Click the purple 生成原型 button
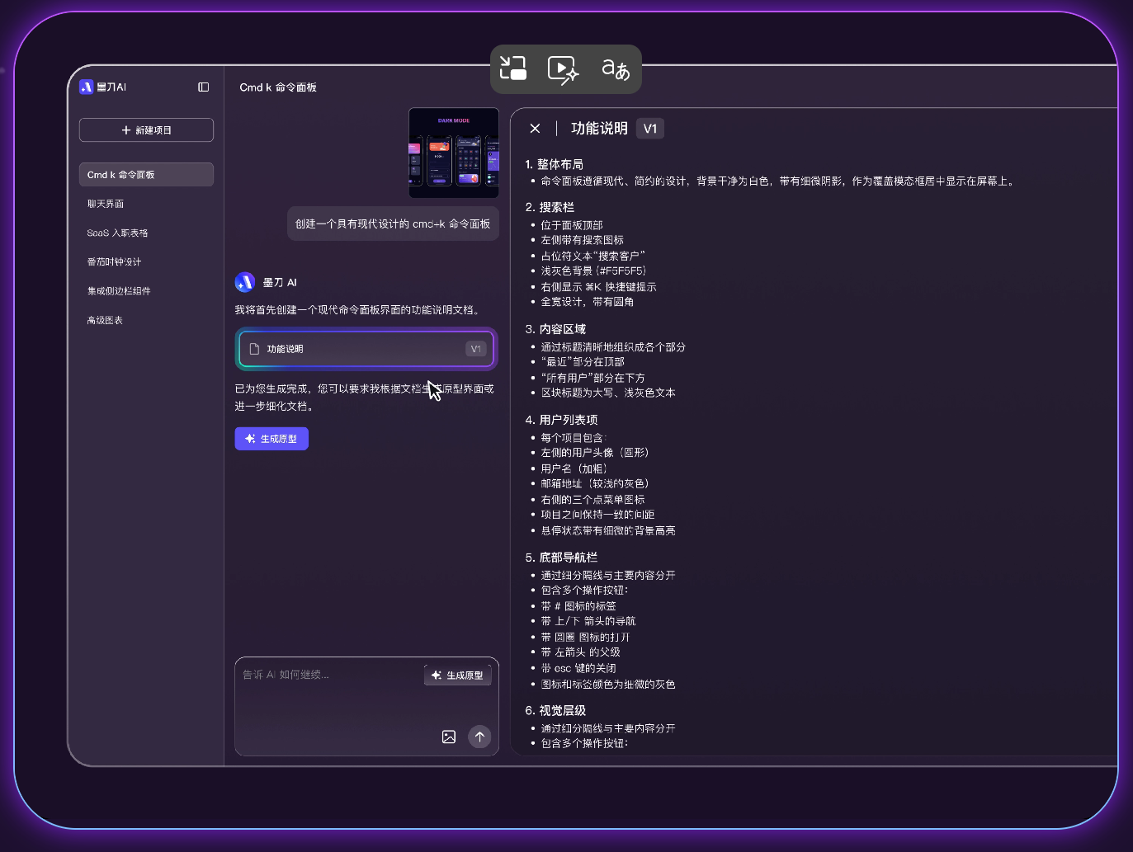Image resolution: width=1133 pixels, height=852 pixels. tap(271, 438)
